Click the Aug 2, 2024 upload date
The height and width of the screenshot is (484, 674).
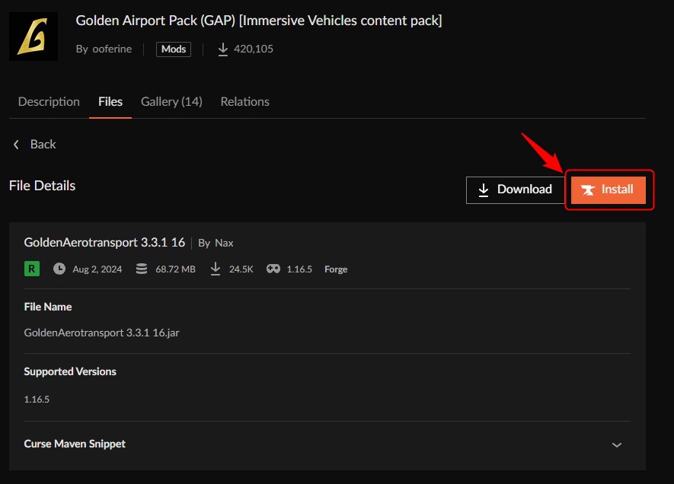[x=97, y=269]
